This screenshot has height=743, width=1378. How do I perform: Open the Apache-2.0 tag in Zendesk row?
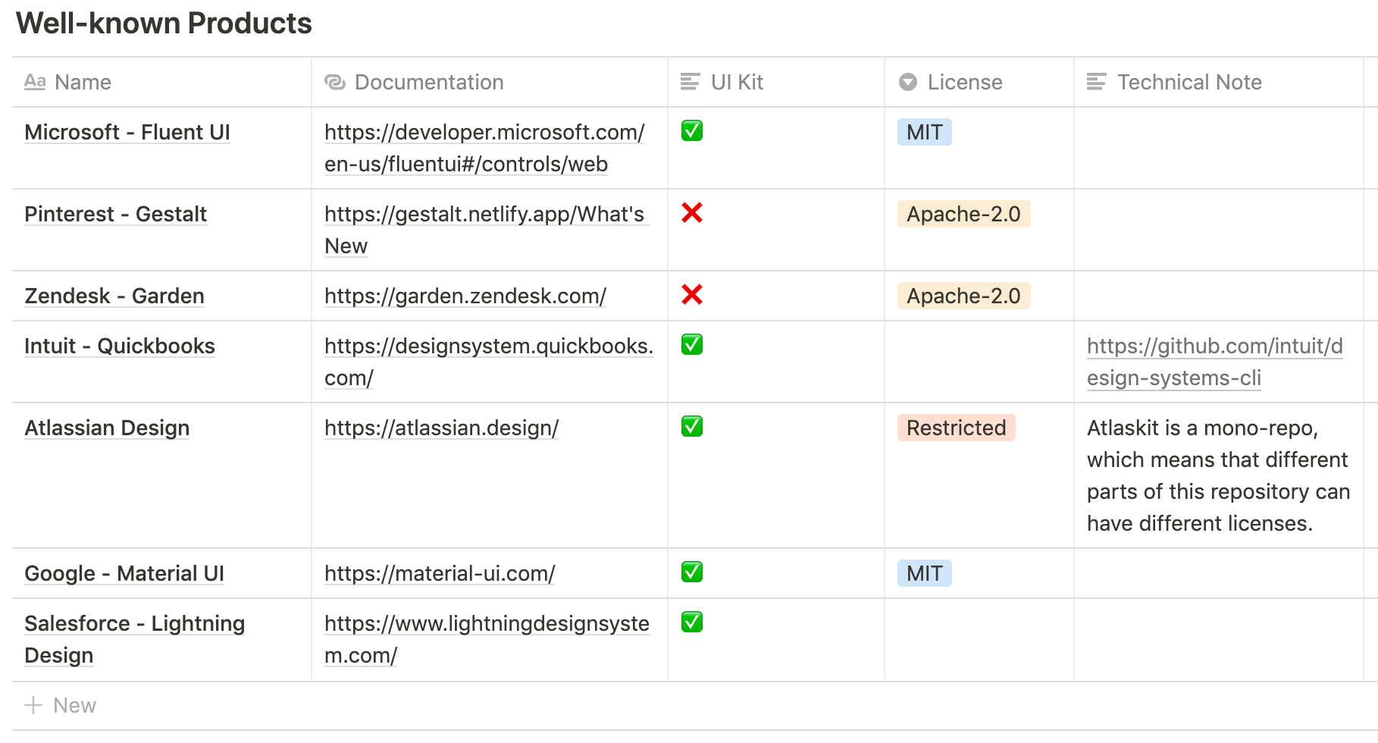point(963,296)
